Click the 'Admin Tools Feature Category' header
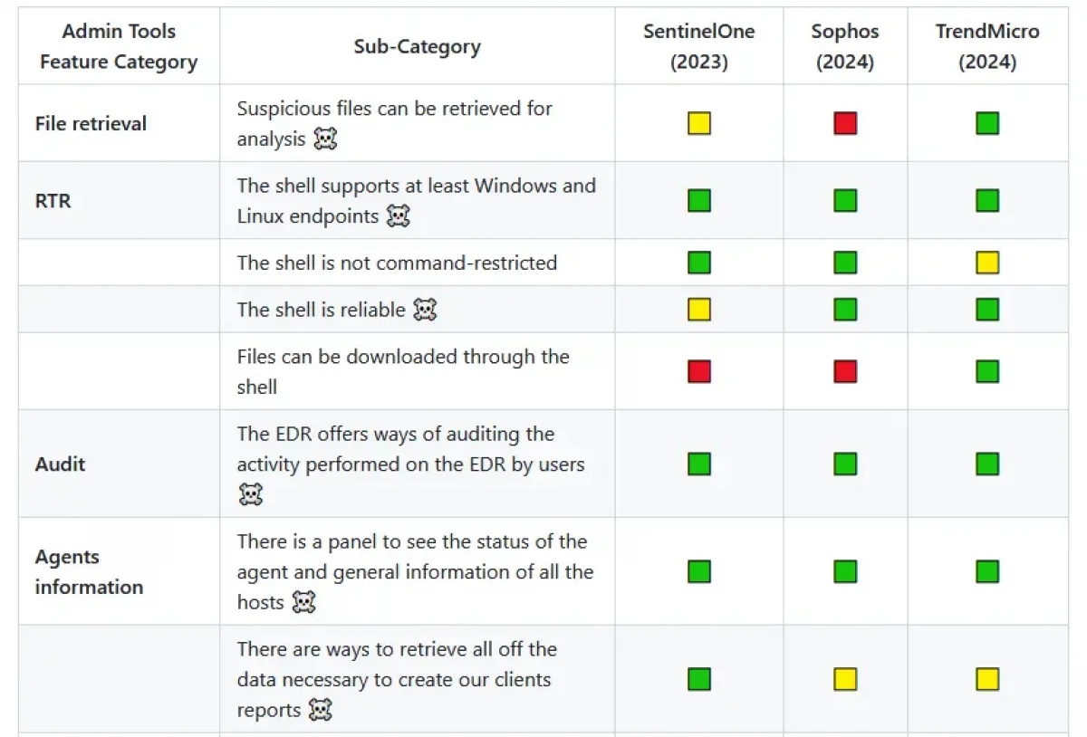Screen dimensions: 1087x737 [119, 46]
